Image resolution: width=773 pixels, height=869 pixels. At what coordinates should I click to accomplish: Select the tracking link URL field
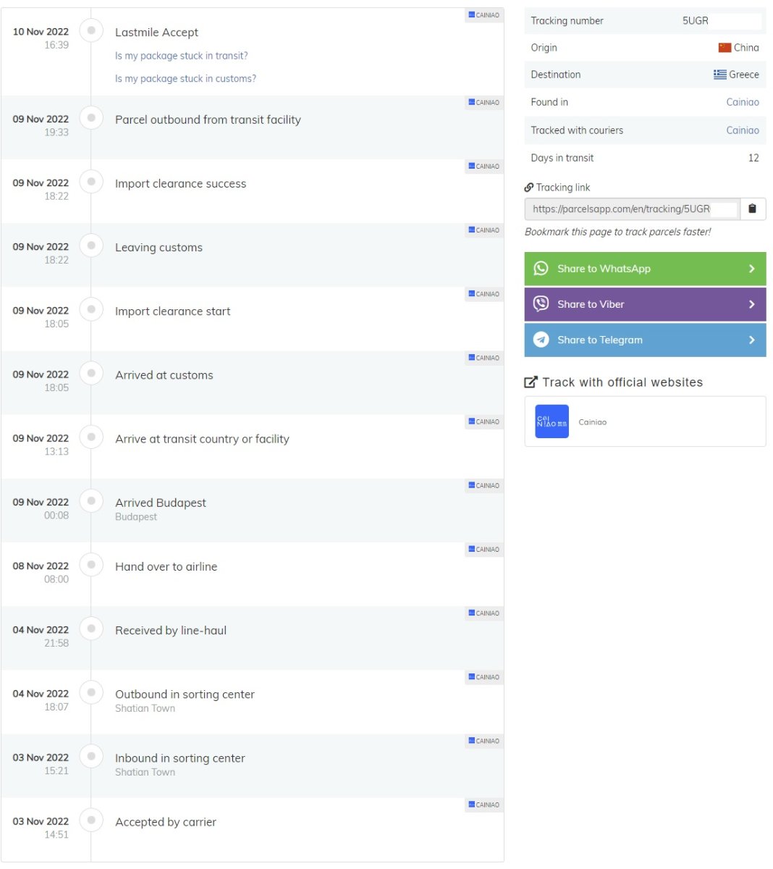(x=633, y=209)
